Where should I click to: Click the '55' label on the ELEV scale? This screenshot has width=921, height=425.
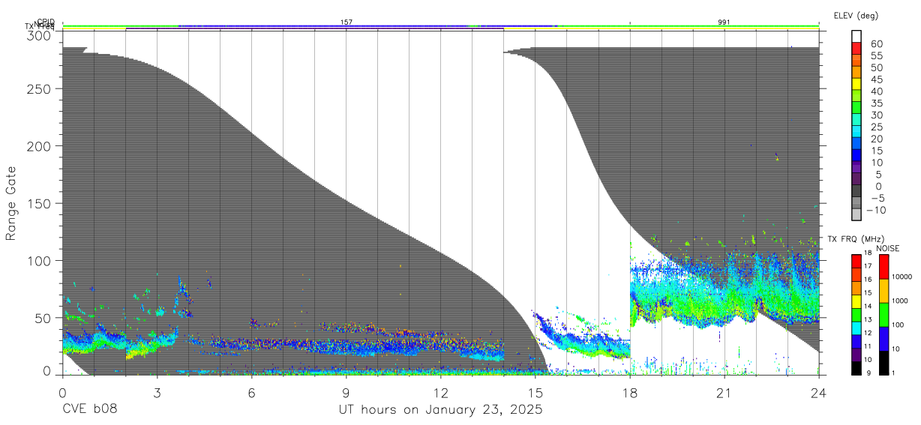(x=876, y=56)
